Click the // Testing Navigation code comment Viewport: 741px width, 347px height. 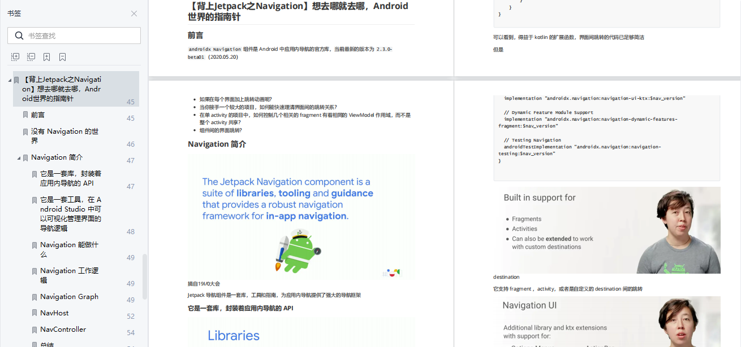(532, 140)
